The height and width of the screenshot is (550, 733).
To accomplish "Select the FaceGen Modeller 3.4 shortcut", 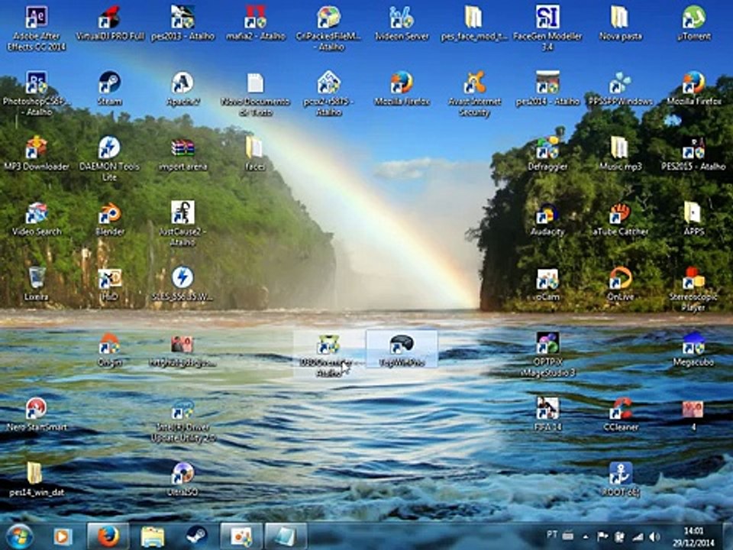I will [x=547, y=28].
